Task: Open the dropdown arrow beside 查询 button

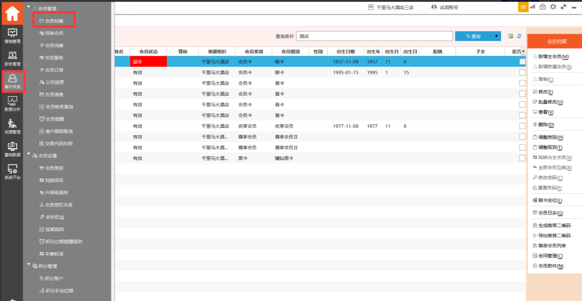Action: pyautogui.click(x=496, y=36)
